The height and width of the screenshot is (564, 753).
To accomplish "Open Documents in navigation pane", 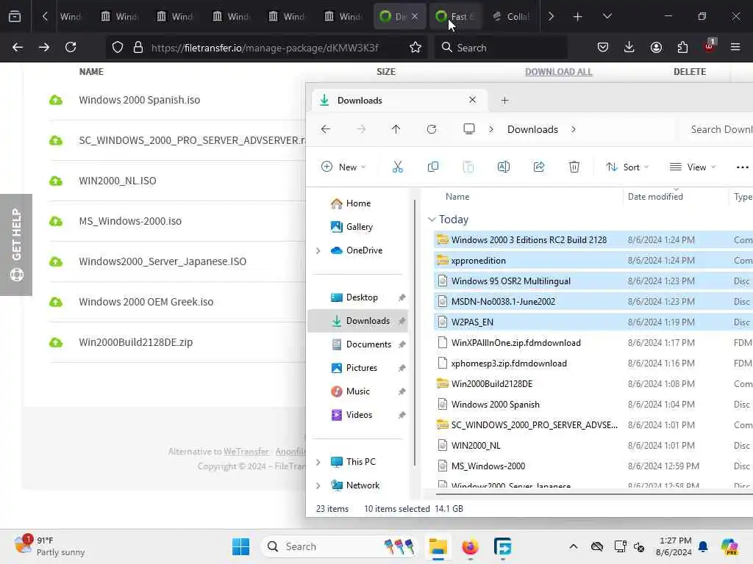I will (x=368, y=344).
